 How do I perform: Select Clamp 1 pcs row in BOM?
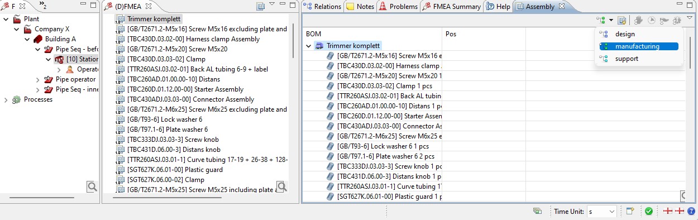point(372,86)
